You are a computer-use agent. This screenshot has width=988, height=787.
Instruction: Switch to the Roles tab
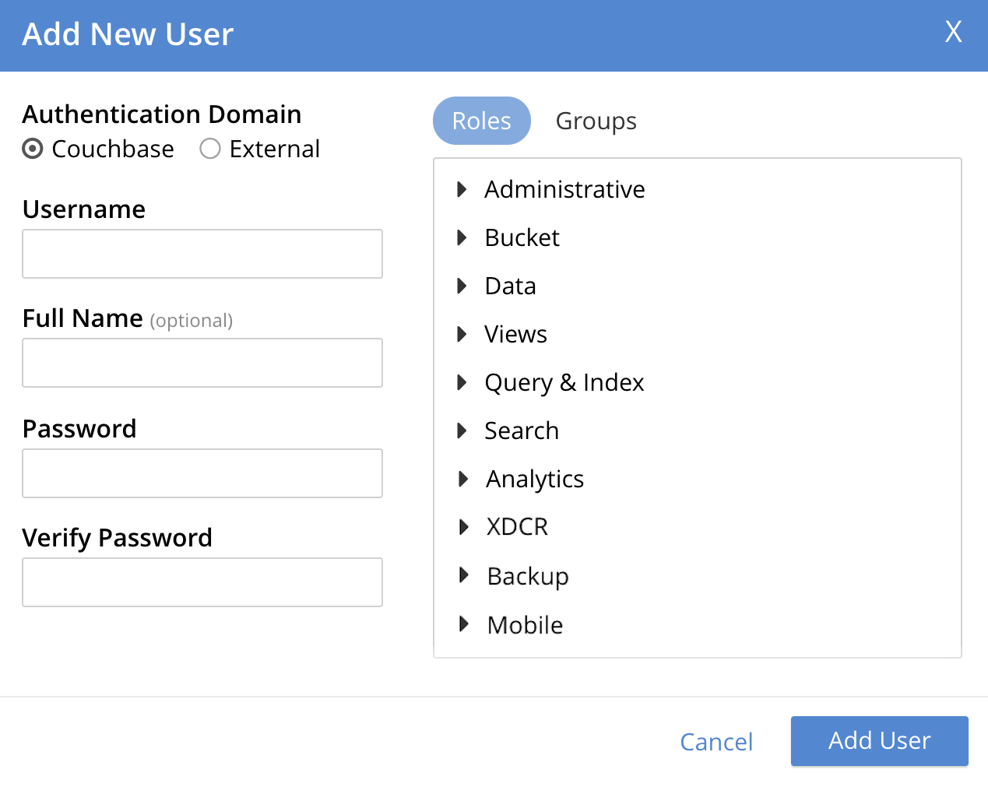481,121
